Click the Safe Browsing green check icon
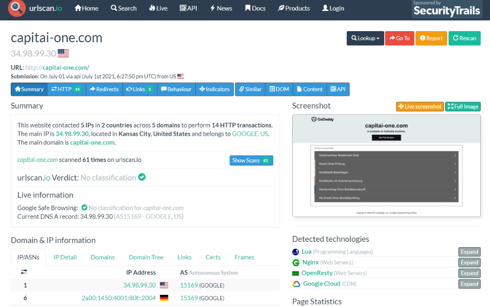Viewport: 490px width, 307px height. [x=84, y=207]
